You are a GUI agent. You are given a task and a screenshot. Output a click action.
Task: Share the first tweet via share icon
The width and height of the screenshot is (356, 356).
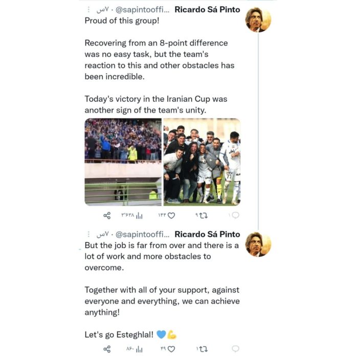point(107,215)
